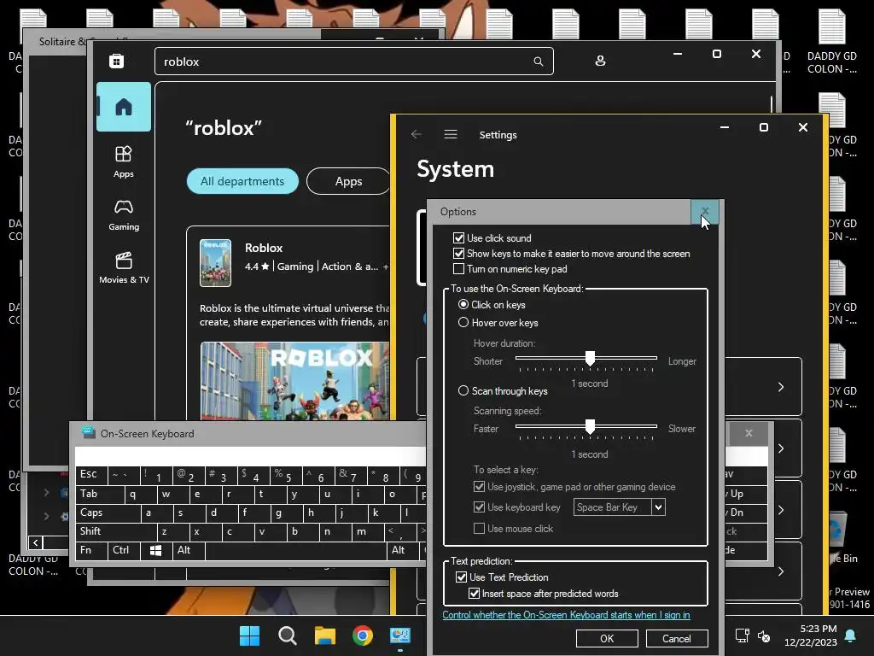874x656 pixels.
Task: Expand second Settings row chevron
Action: pyautogui.click(x=781, y=448)
